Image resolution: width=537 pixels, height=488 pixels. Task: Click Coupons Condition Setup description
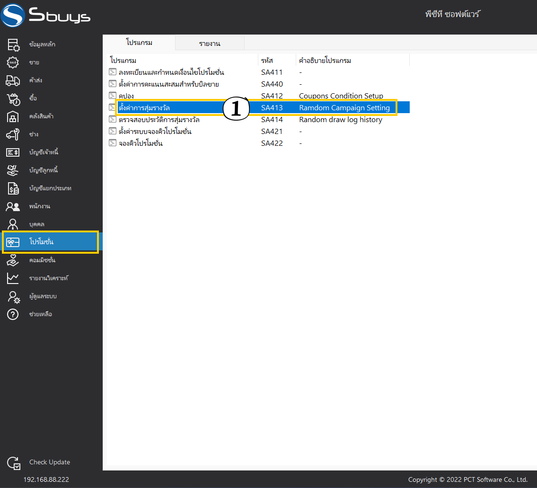tap(341, 96)
